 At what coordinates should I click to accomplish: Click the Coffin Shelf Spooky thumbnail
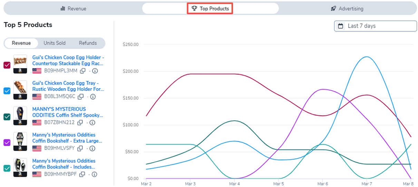pyautogui.click(x=20, y=116)
